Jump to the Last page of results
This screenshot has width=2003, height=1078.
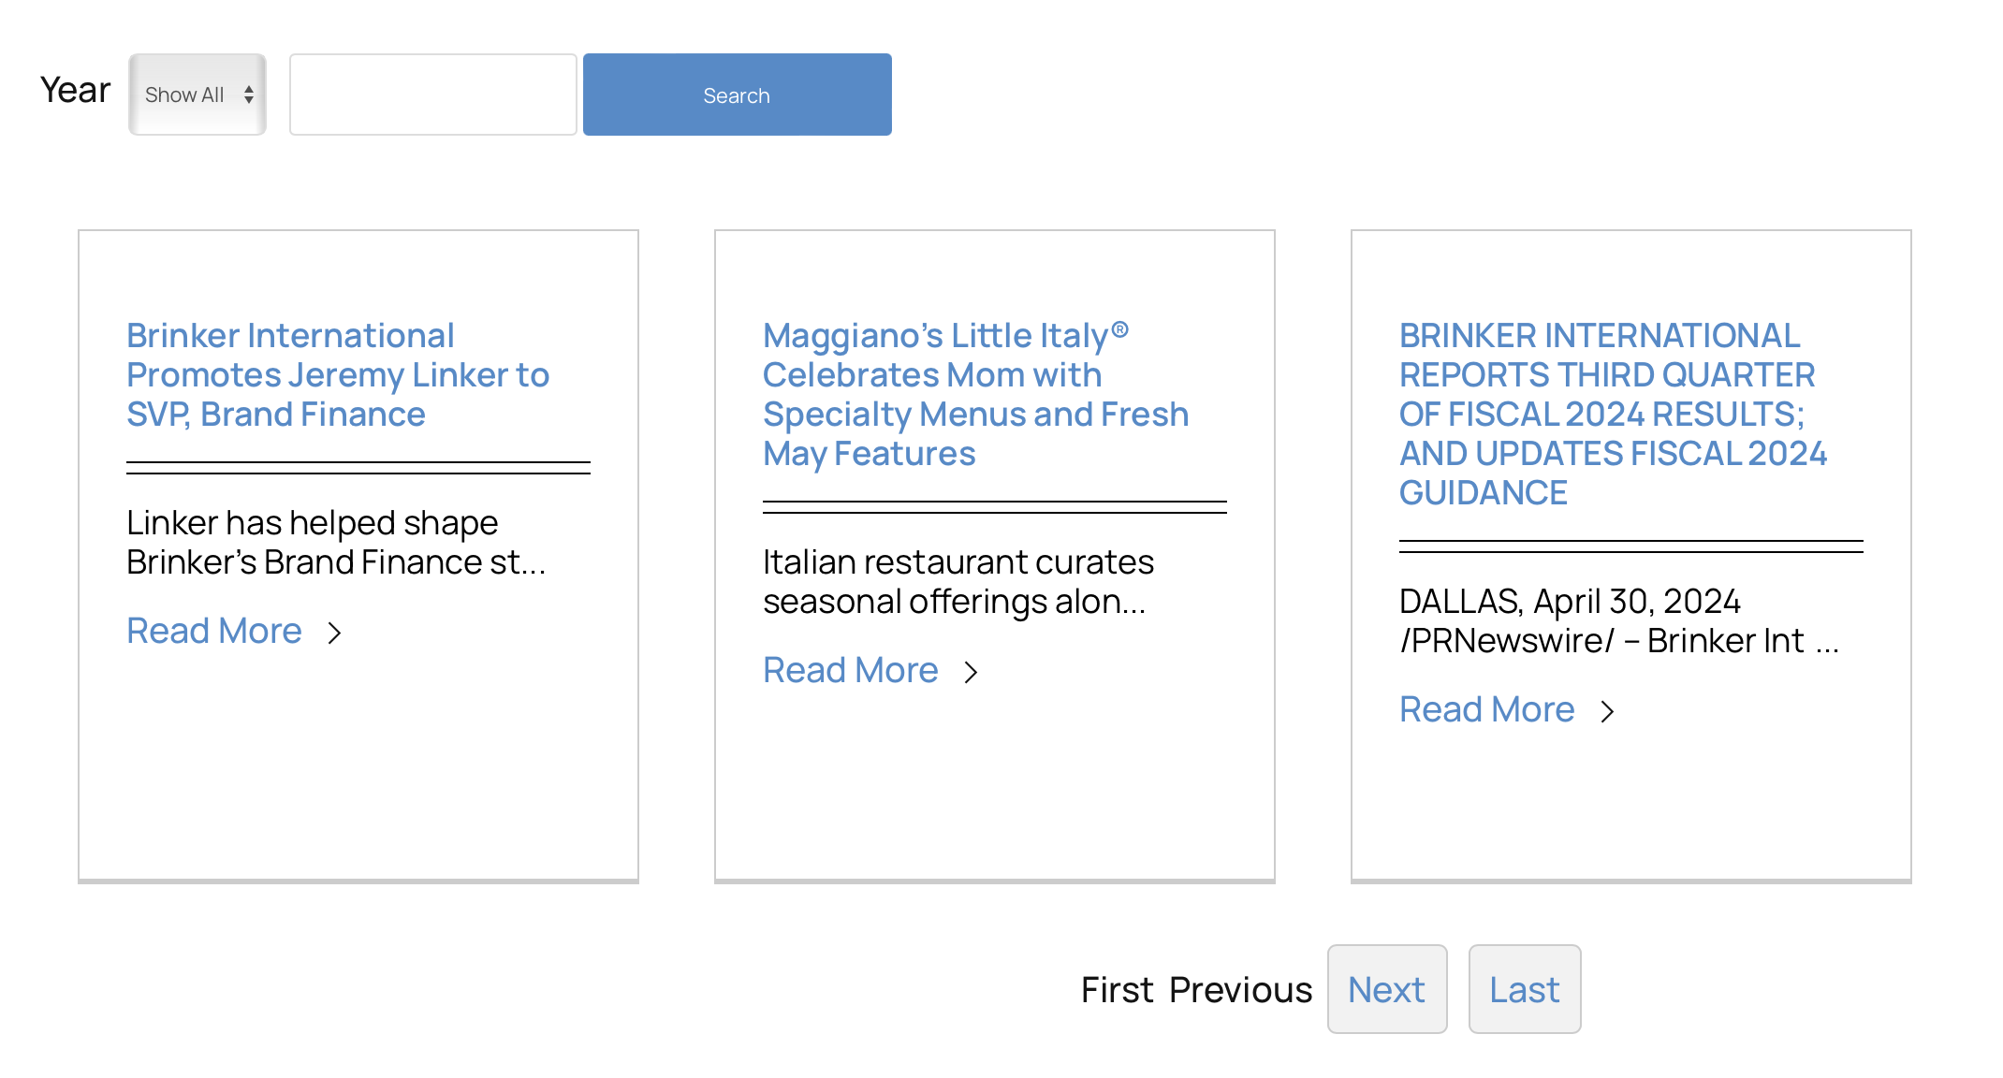point(1524,990)
